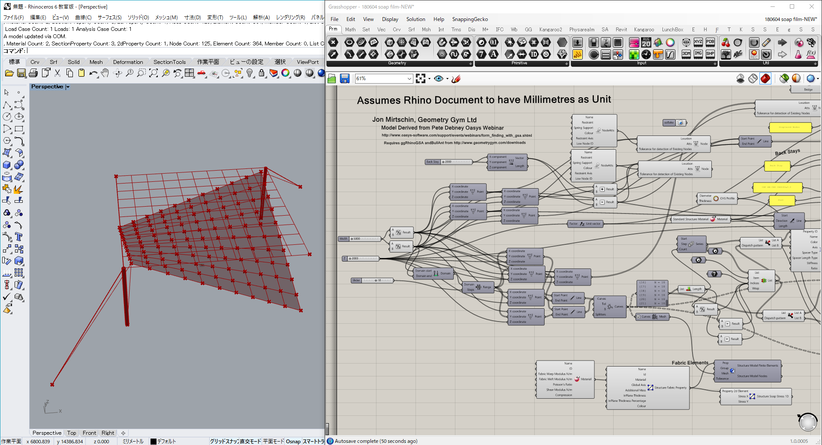The image size is (822, 445).
Task: Select the Colour Wheel input icon
Action: (670, 42)
